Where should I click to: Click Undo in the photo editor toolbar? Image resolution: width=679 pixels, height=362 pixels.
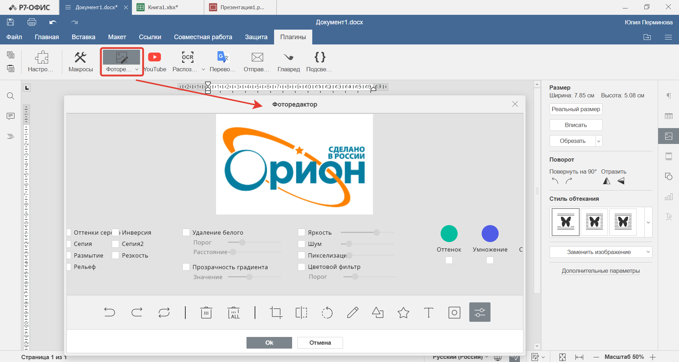coord(110,312)
